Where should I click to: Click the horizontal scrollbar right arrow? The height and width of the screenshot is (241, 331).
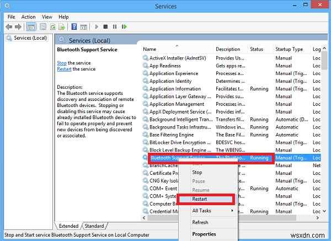(318, 218)
